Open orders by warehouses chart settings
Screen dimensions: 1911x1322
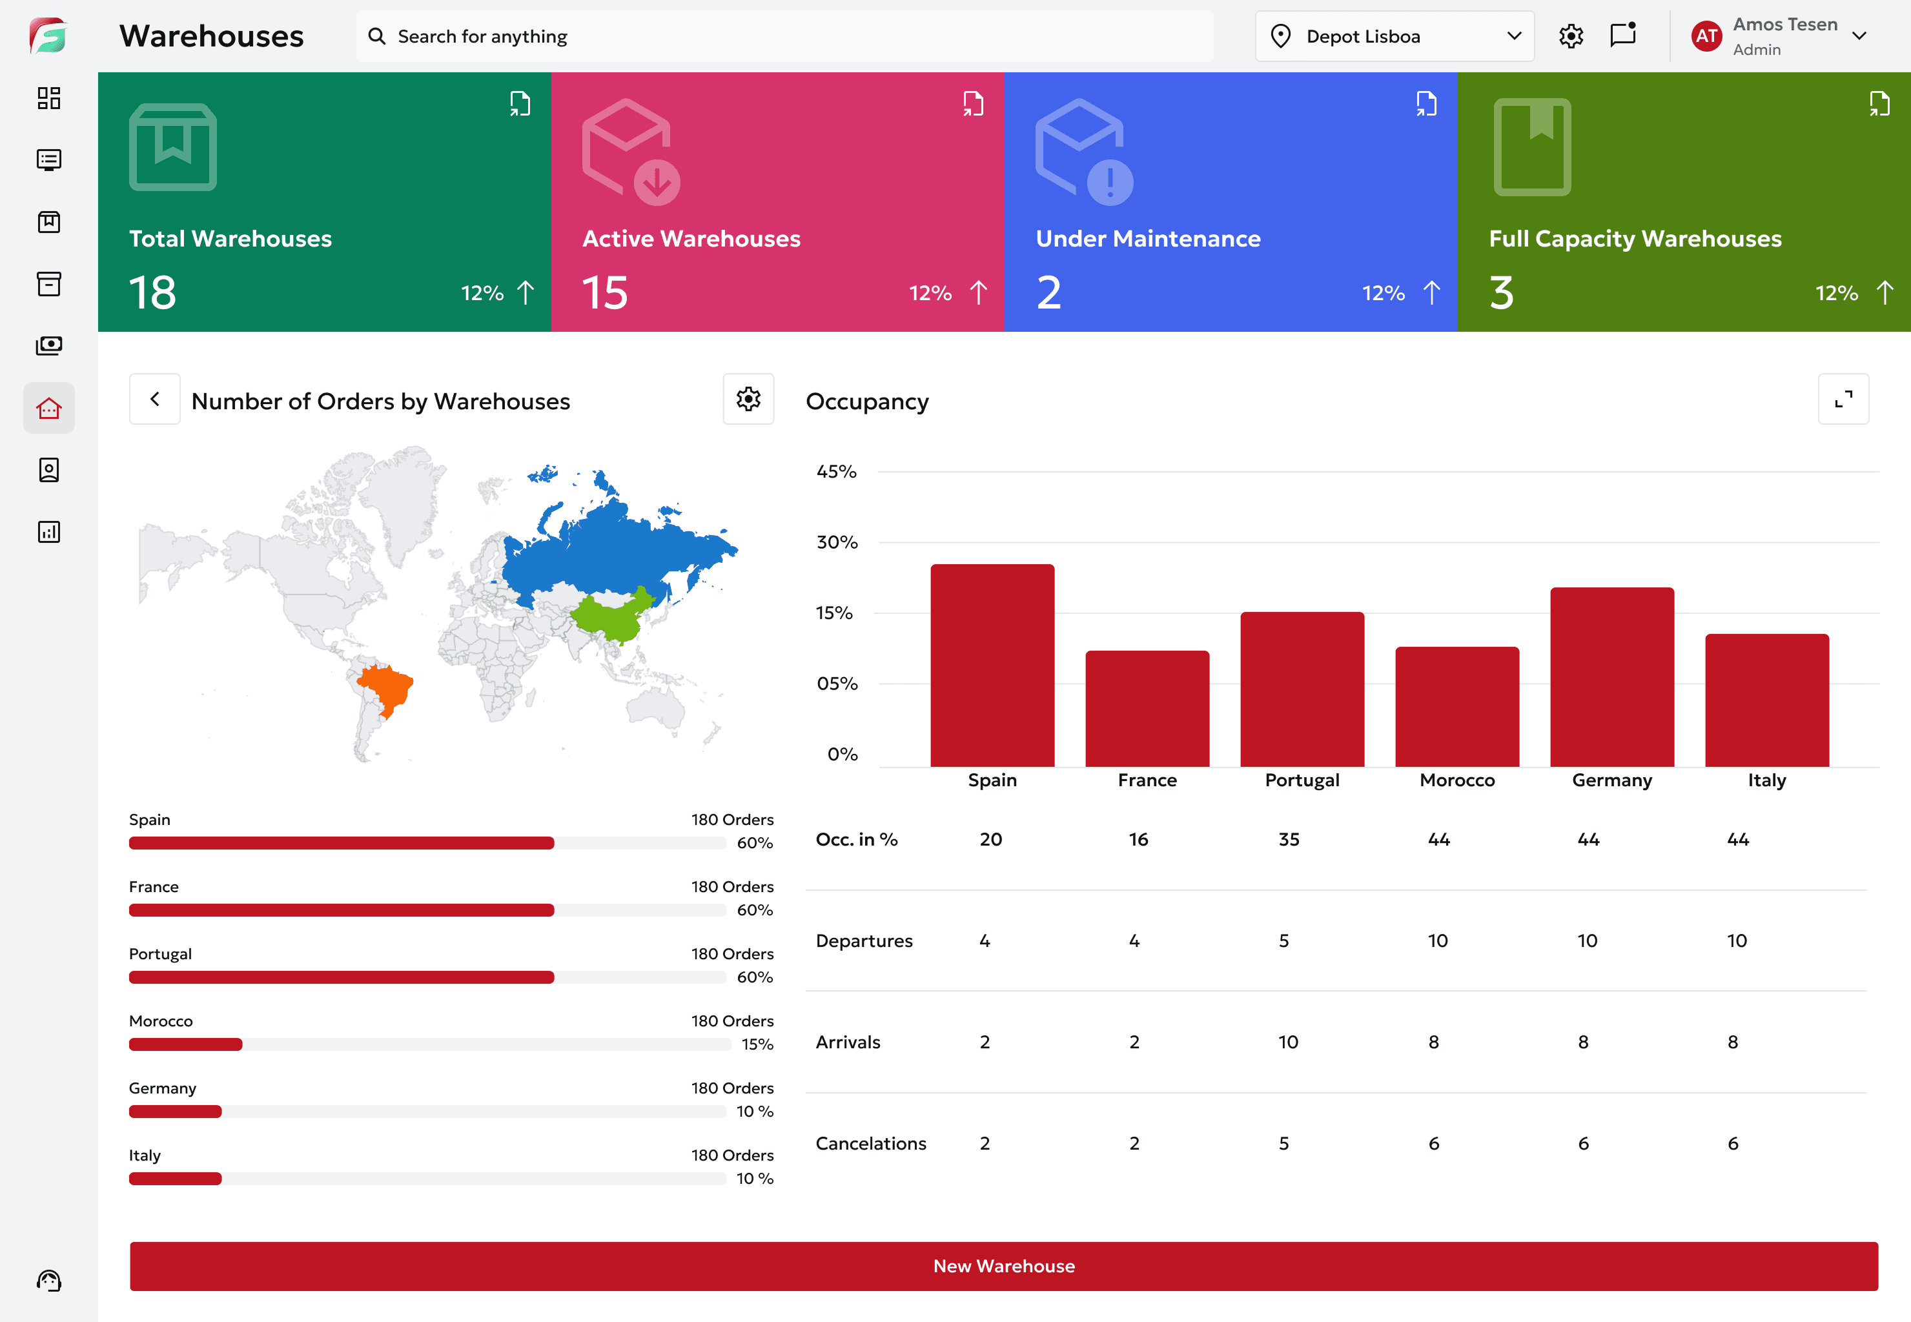(x=748, y=400)
